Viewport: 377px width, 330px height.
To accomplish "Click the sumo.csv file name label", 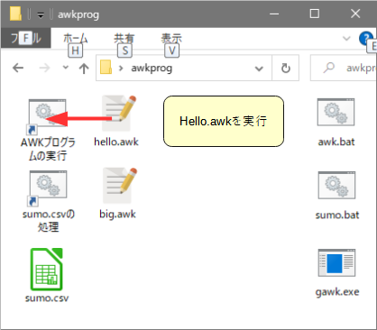I will coord(47,298).
